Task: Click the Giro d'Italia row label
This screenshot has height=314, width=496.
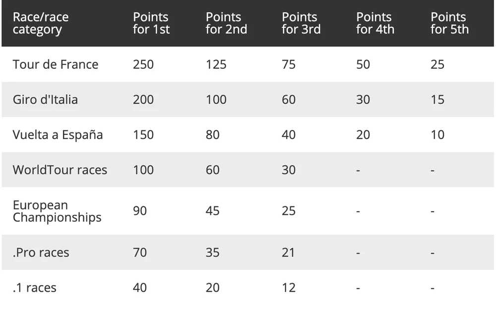Action: 45,100
